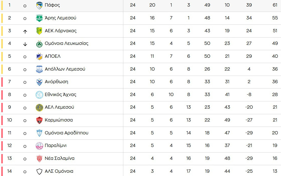
Task: Click the ΑΕΛ Λεμεσού round badge
Action: click(39, 107)
